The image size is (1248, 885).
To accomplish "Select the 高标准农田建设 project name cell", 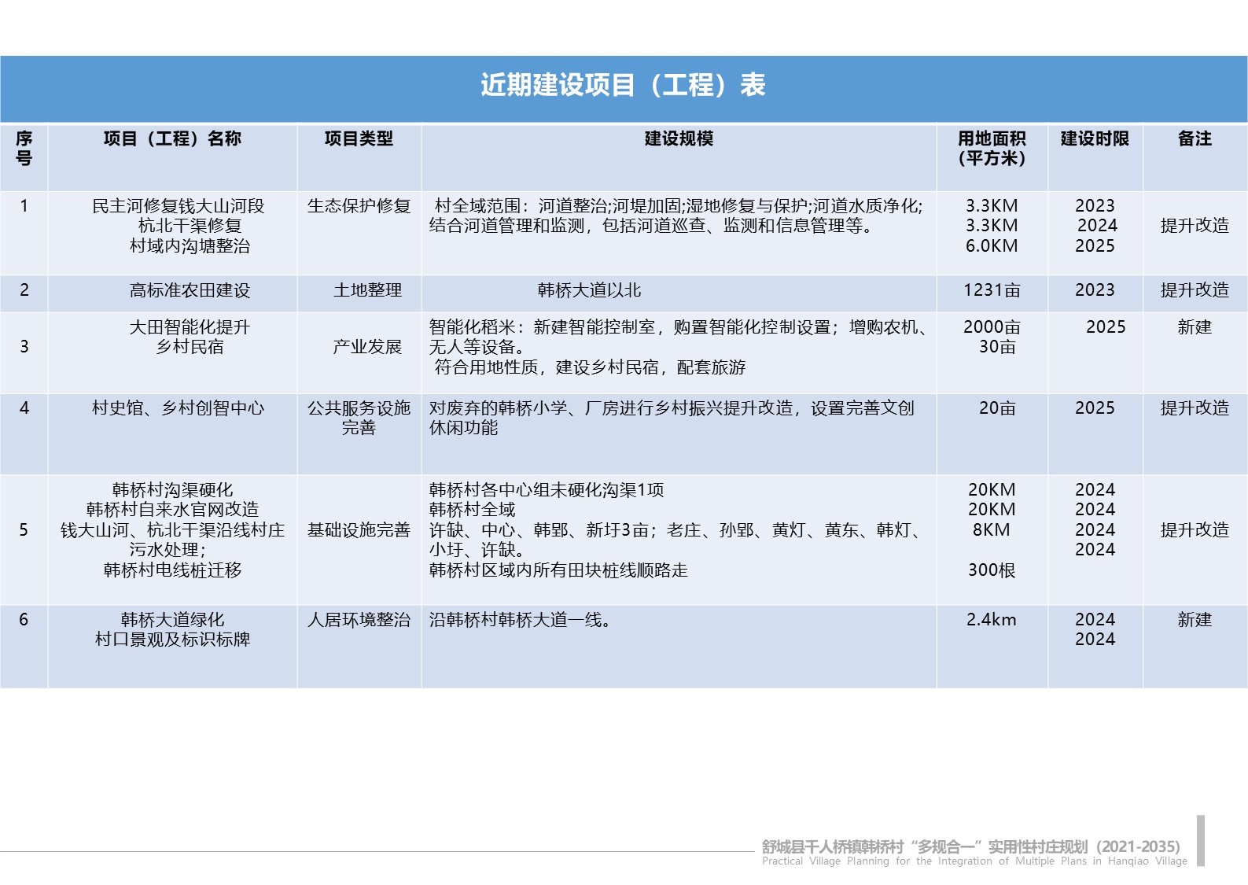I will point(190,290).
